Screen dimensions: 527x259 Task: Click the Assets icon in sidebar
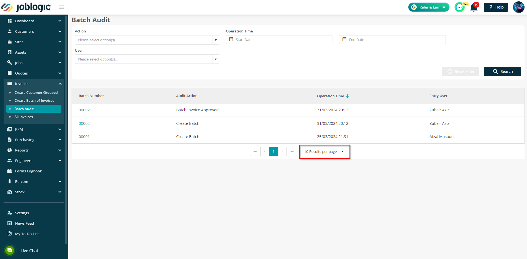[10, 52]
